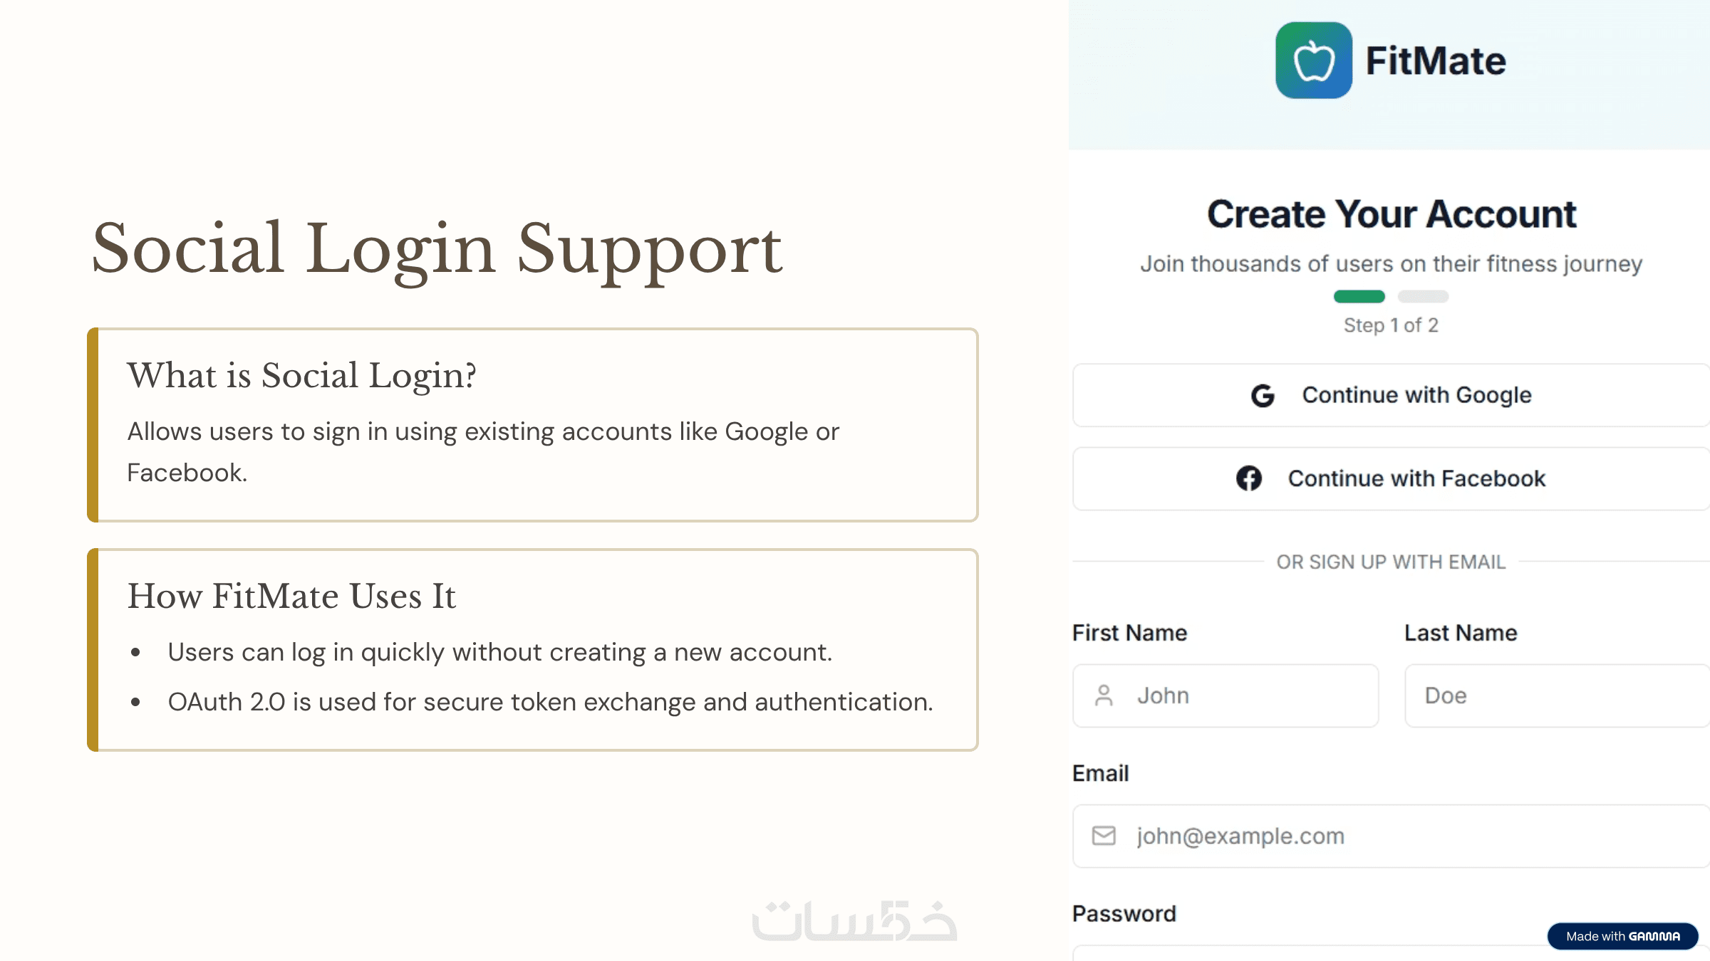This screenshot has width=1710, height=961.
Task: Click the FitMate apple logo icon
Action: tap(1313, 61)
